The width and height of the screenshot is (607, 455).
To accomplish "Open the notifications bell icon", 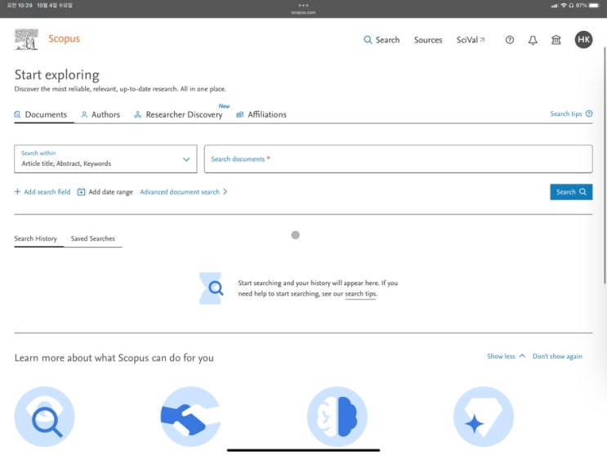I will 533,40.
